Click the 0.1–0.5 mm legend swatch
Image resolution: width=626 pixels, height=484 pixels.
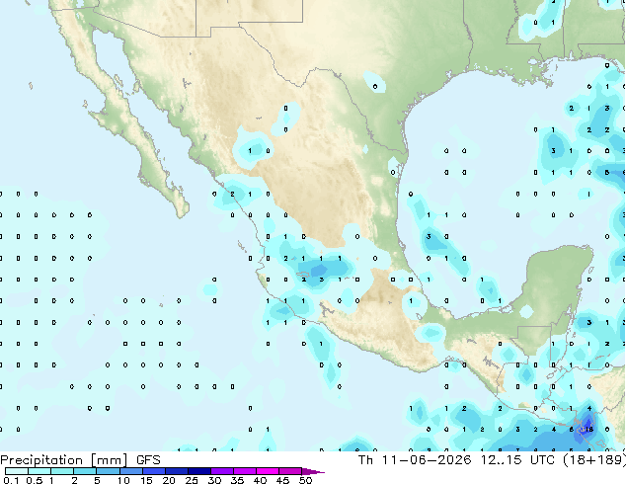point(17,471)
